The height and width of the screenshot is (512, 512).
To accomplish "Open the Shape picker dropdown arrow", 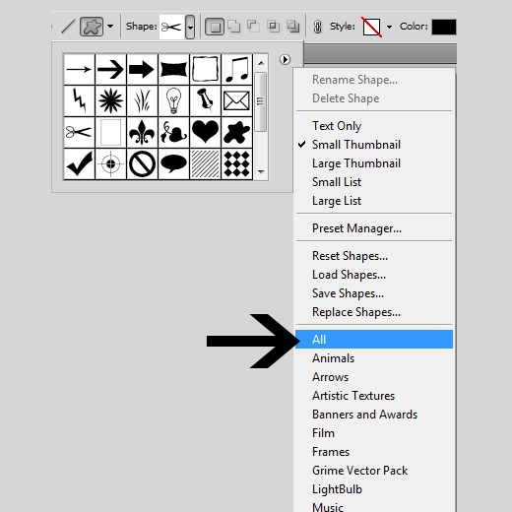I will (190, 27).
